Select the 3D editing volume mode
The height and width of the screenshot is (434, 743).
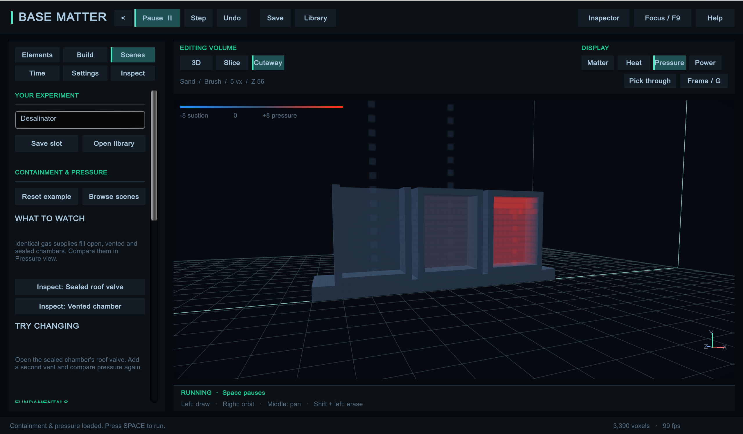[x=196, y=63]
